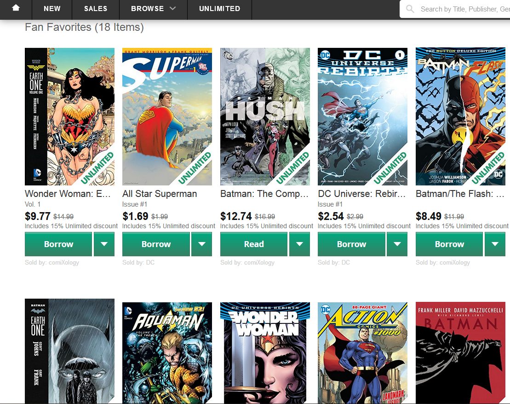The width and height of the screenshot is (510, 404).
Task: Click "Vol. 1" under Wonder Woman
Action: (x=33, y=204)
